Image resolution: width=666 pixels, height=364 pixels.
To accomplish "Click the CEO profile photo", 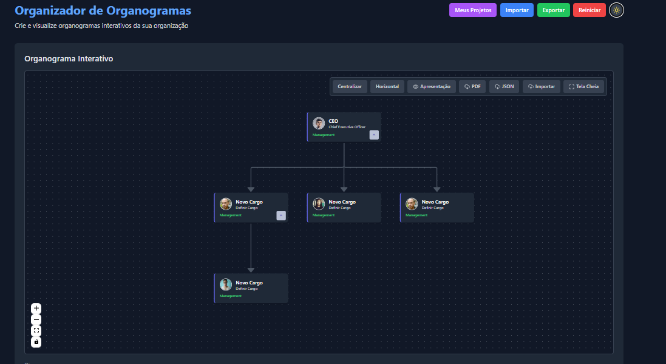I will tap(319, 123).
